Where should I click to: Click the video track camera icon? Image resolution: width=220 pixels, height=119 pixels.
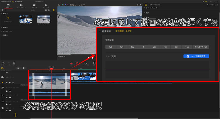(x=3, y=77)
